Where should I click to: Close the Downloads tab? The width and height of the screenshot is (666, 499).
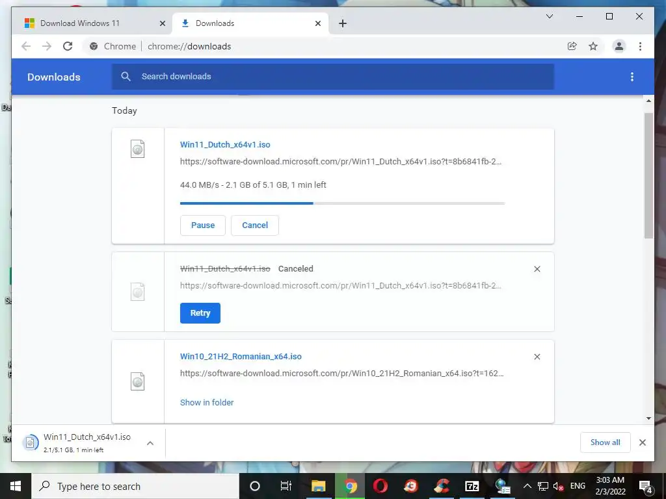pyautogui.click(x=317, y=23)
